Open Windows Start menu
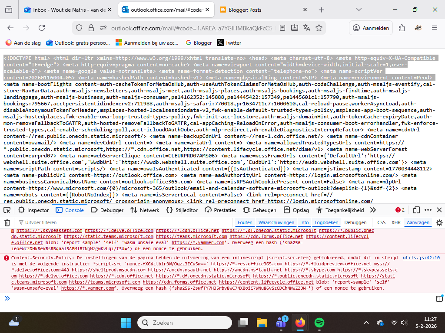Screen dimensions: 445x333 [x=126, y=323]
